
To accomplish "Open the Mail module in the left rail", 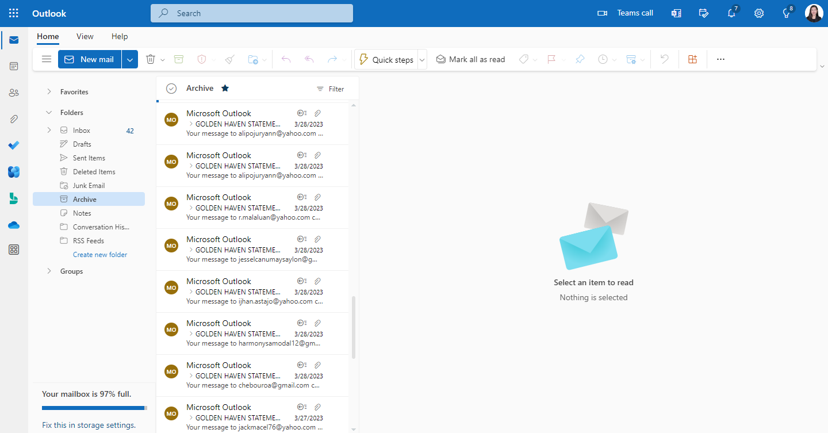I will point(14,40).
